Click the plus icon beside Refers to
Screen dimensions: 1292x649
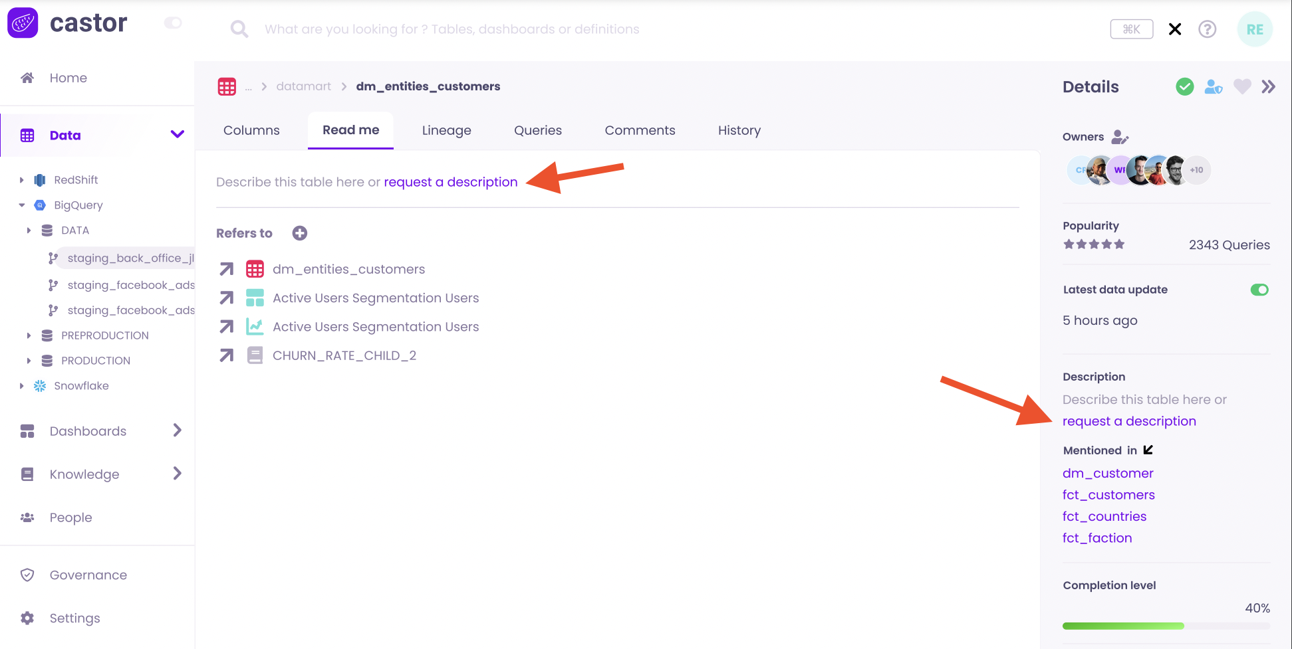300,233
